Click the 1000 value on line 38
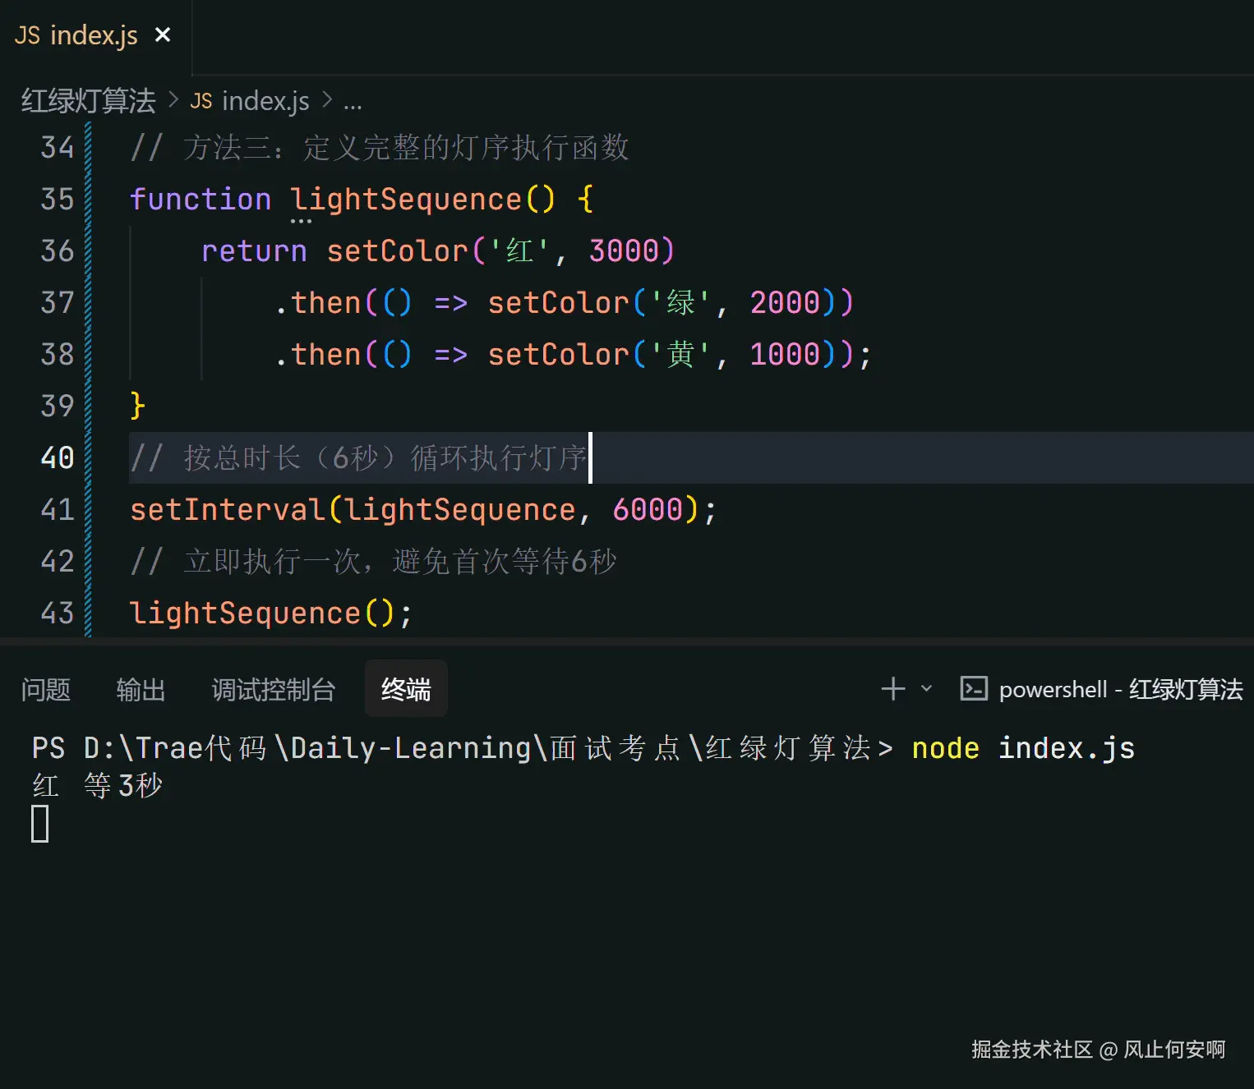Screen dimensions: 1254x1089 tap(786, 355)
